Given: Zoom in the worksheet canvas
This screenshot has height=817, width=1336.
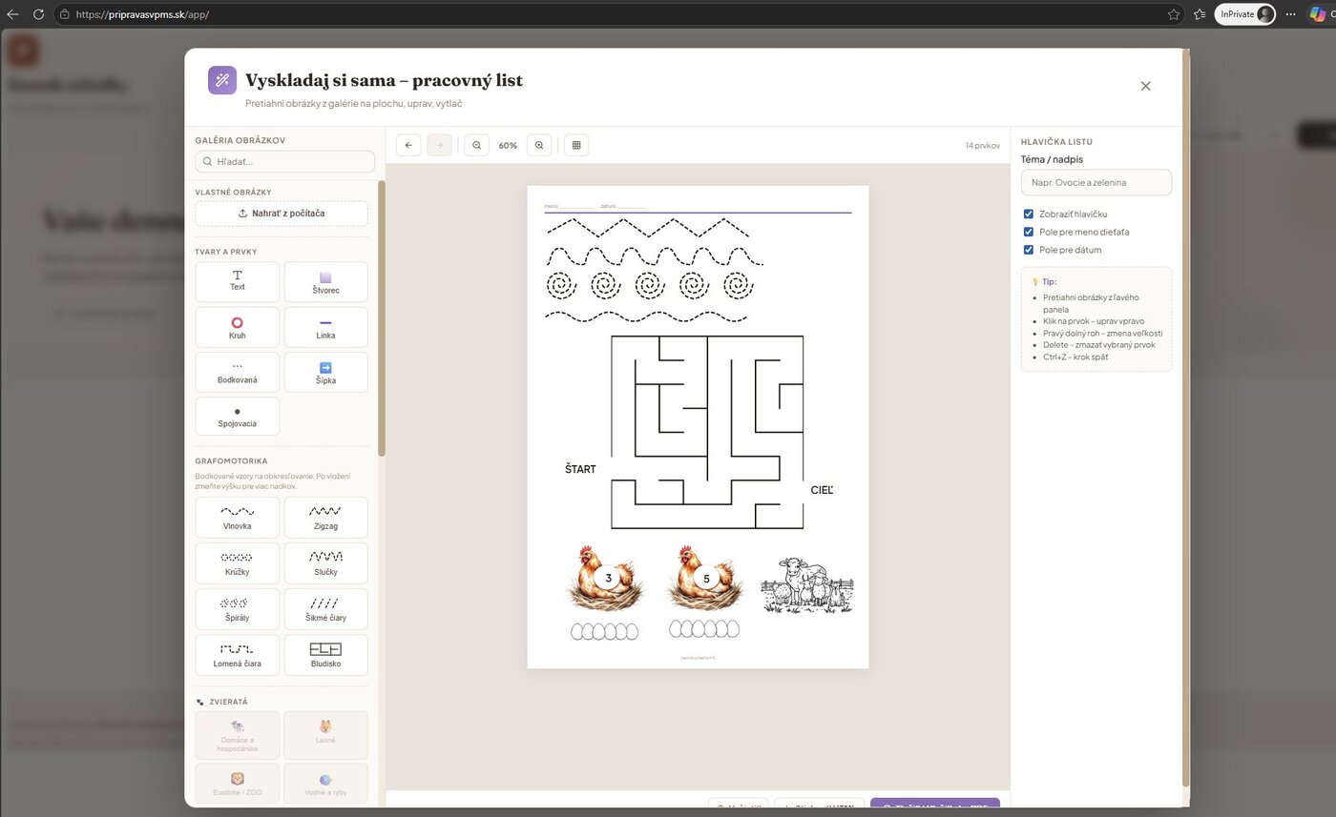Looking at the screenshot, I should click(x=539, y=145).
